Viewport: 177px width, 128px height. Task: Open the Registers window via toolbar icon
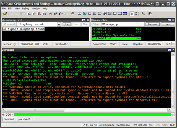[95, 14]
